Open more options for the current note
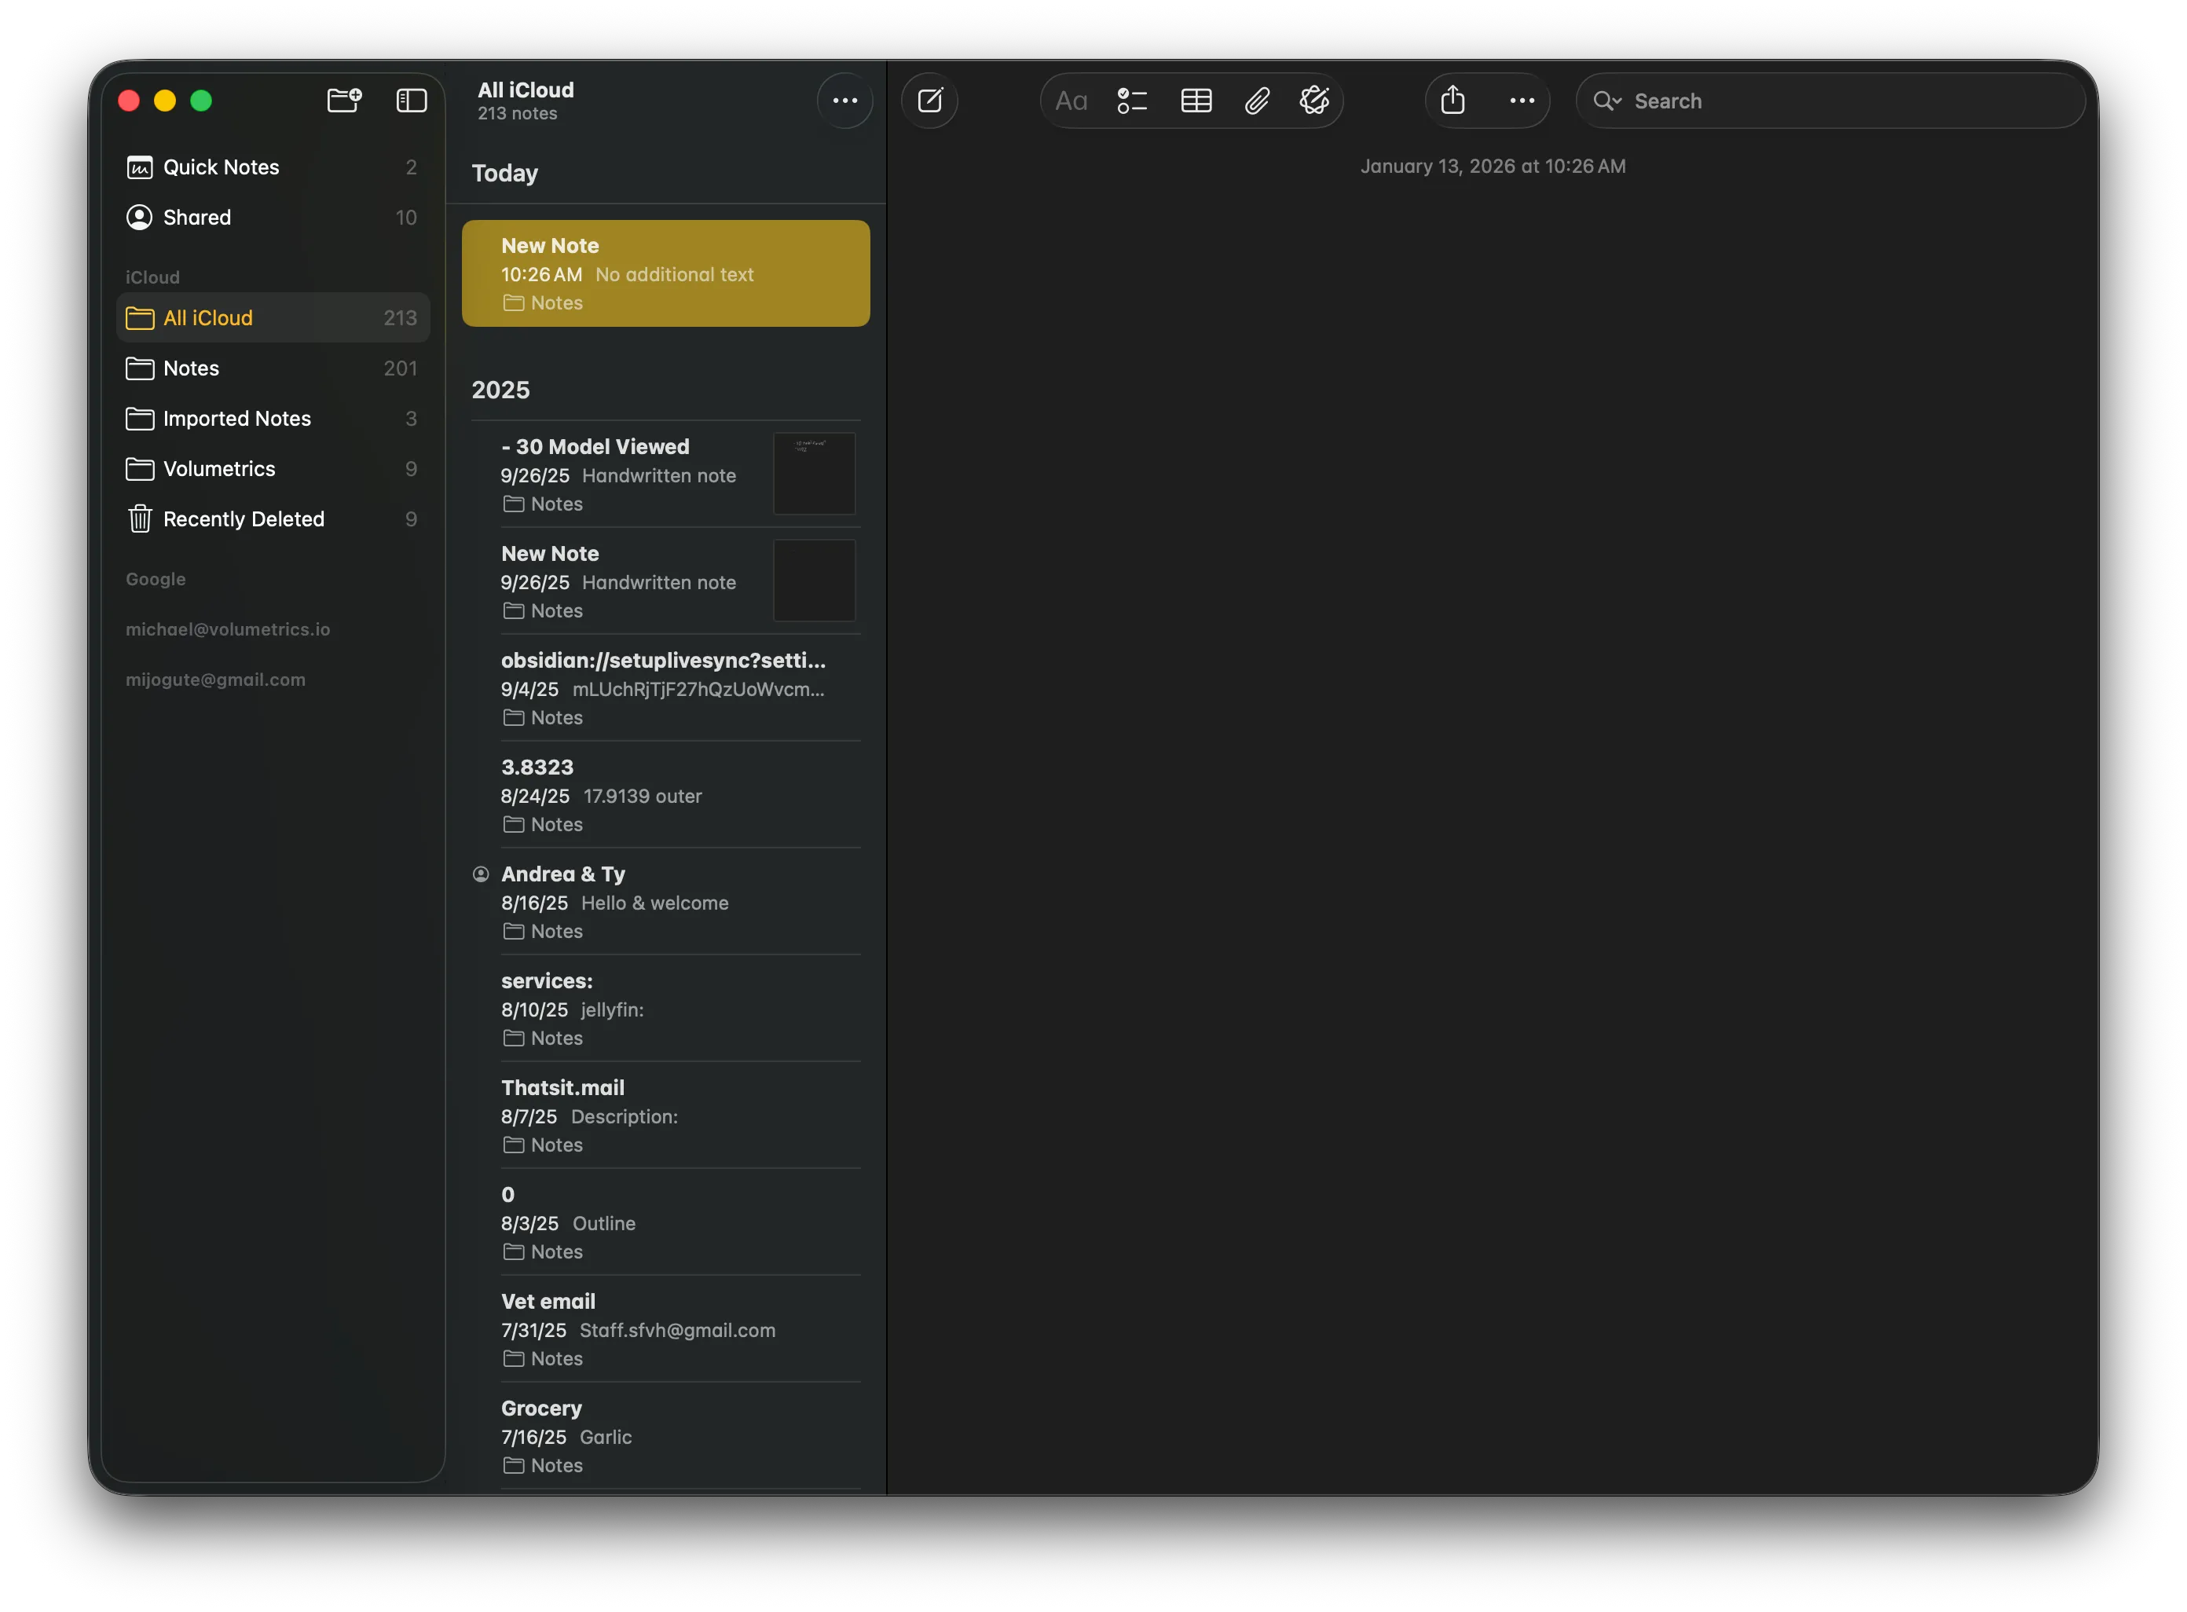Viewport: 2187px width, 1612px height. pos(1521,100)
